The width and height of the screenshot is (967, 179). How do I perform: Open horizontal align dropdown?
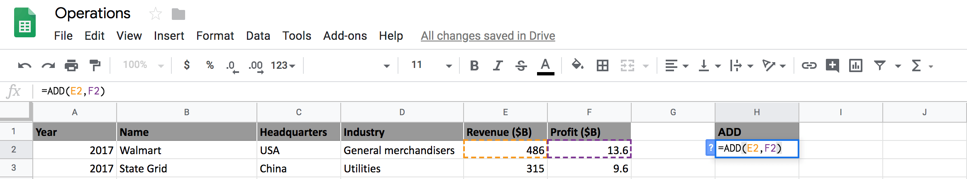(x=676, y=65)
